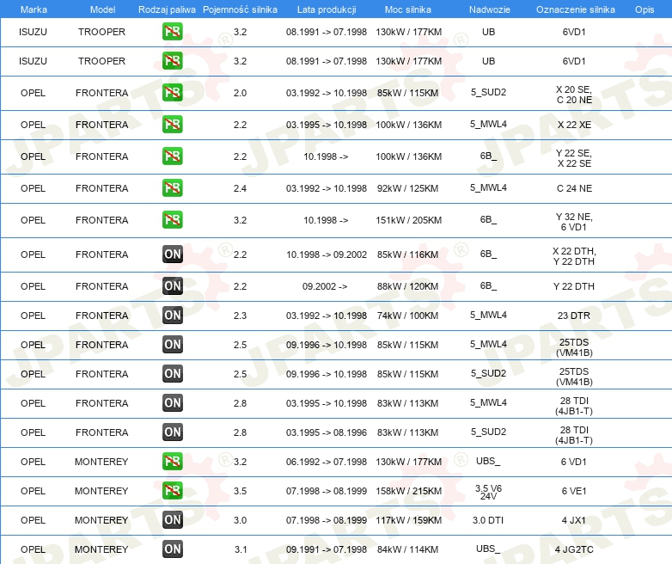672x564 pixels.
Task: Click engine capacity 2.4 cell
Action: pyautogui.click(x=240, y=188)
